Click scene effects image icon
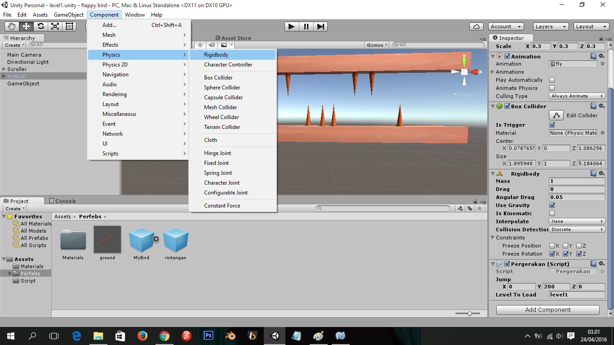This screenshot has height=345, width=614. [x=224, y=45]
